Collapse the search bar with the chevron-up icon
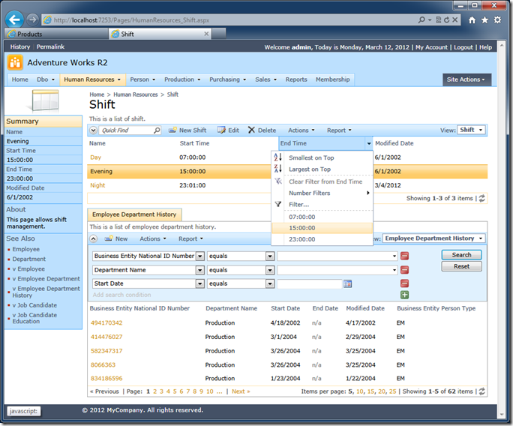Viewport: 513px width, 426px height. click(94, 238)
